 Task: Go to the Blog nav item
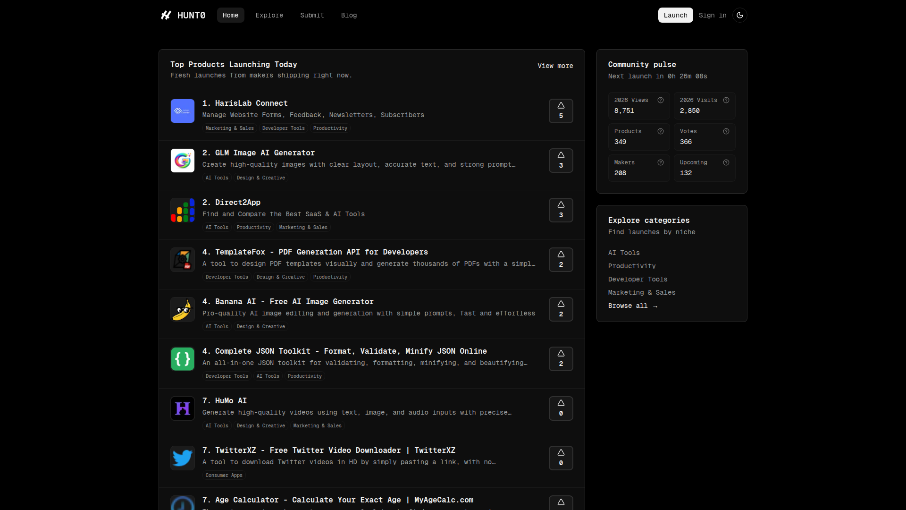[x=349, y=15]
